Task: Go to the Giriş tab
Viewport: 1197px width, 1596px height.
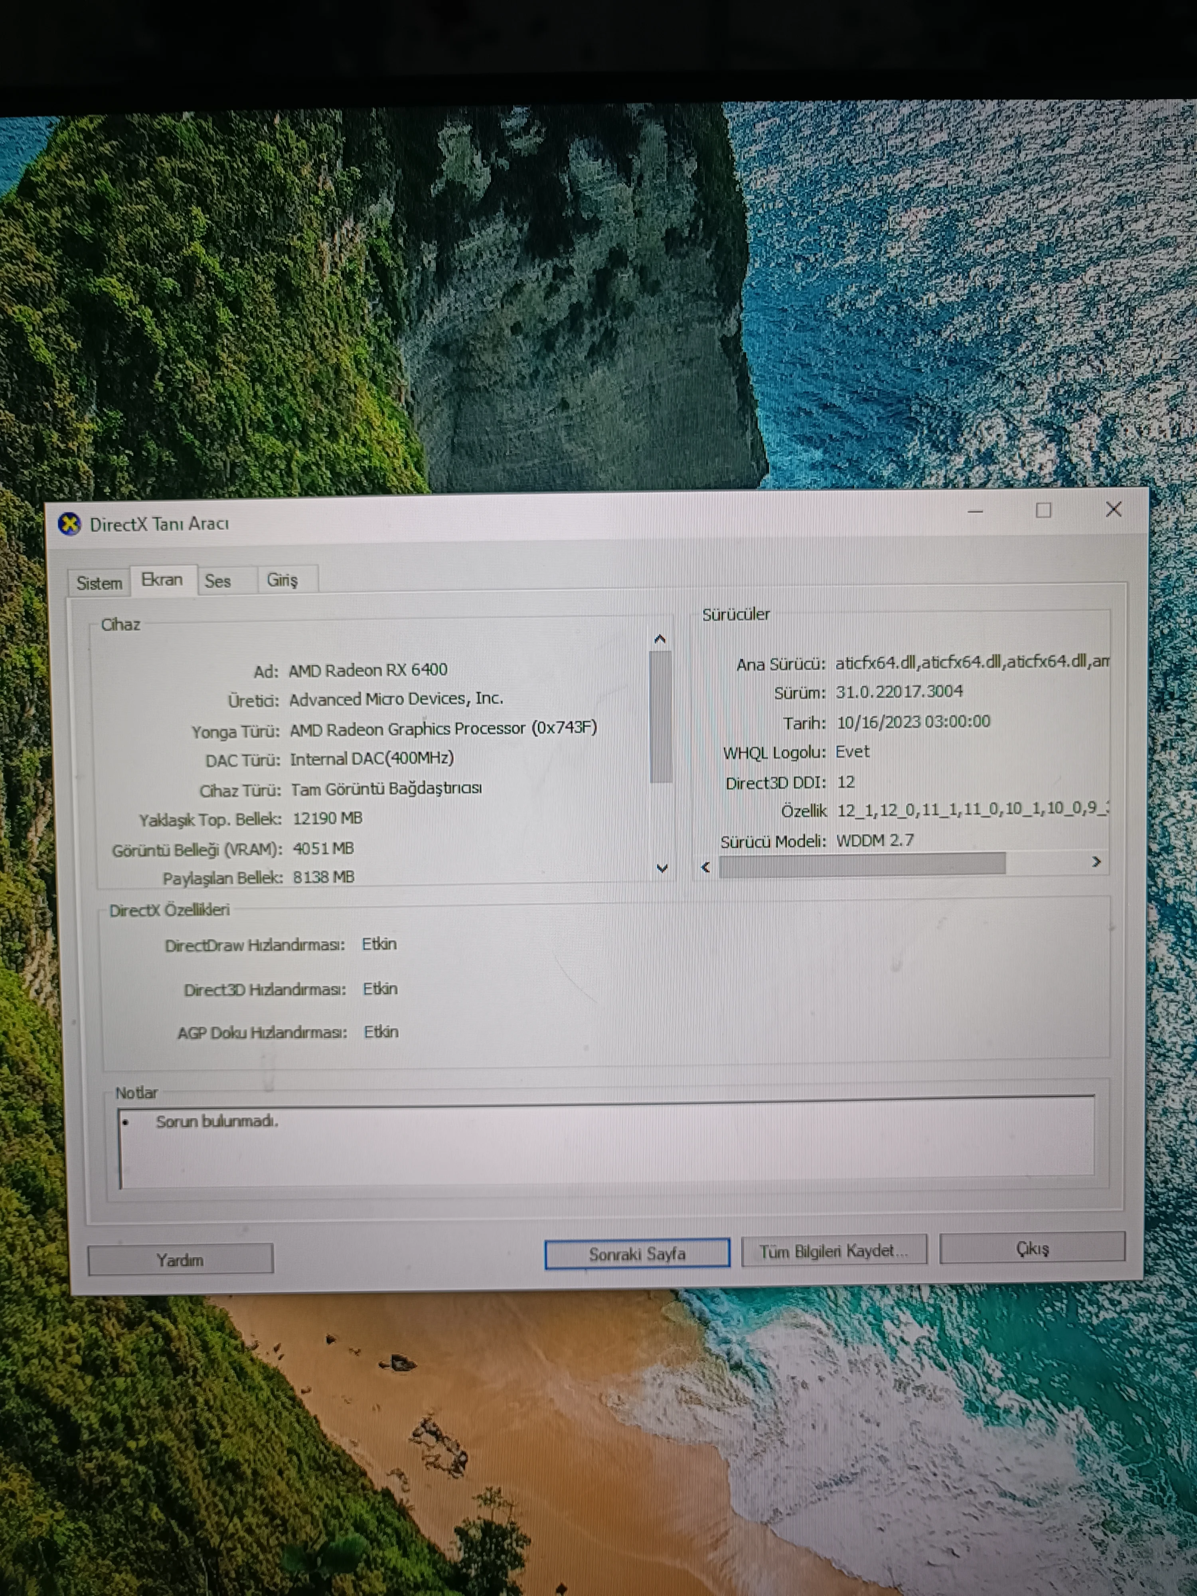Action: click(x=282, y=580)
